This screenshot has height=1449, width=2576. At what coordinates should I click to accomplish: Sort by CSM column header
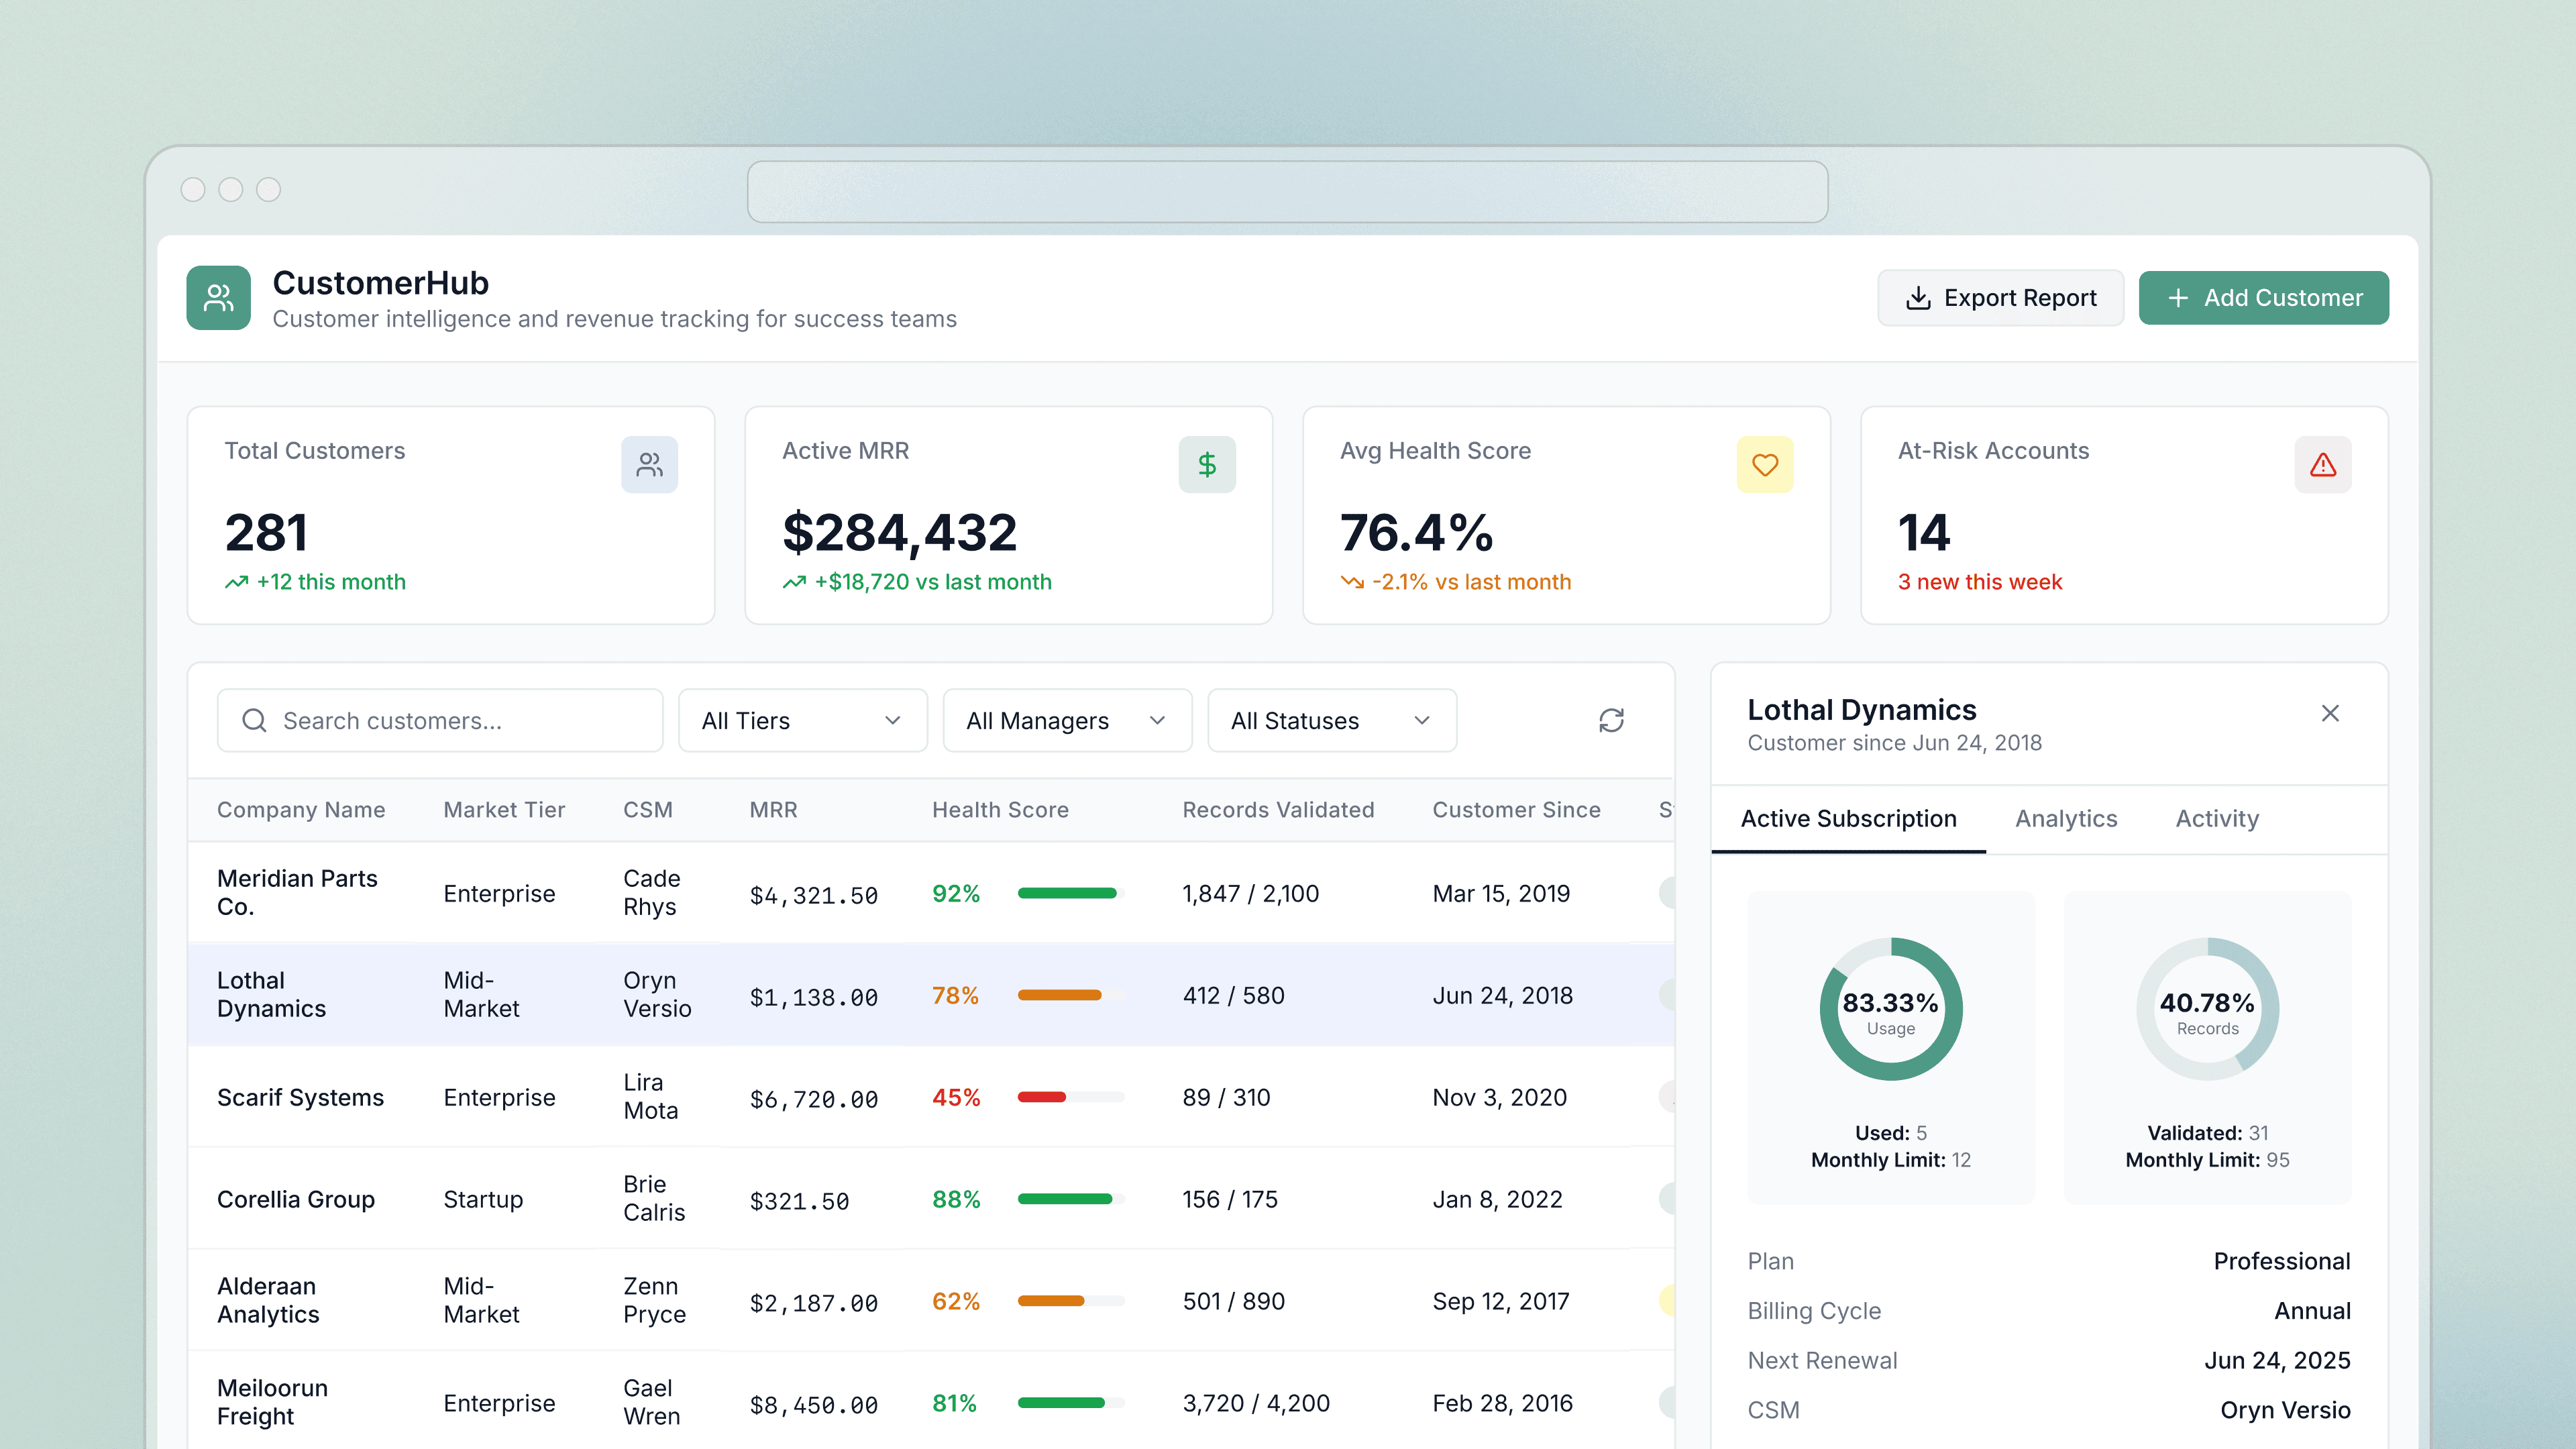pos(648,810)
